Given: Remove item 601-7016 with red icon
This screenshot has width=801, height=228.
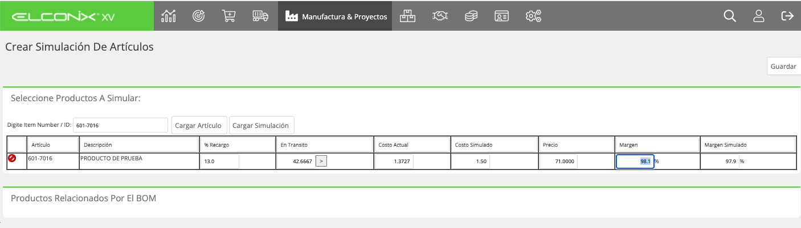Looking at the screenshot, I should click(x=12, y=159).
